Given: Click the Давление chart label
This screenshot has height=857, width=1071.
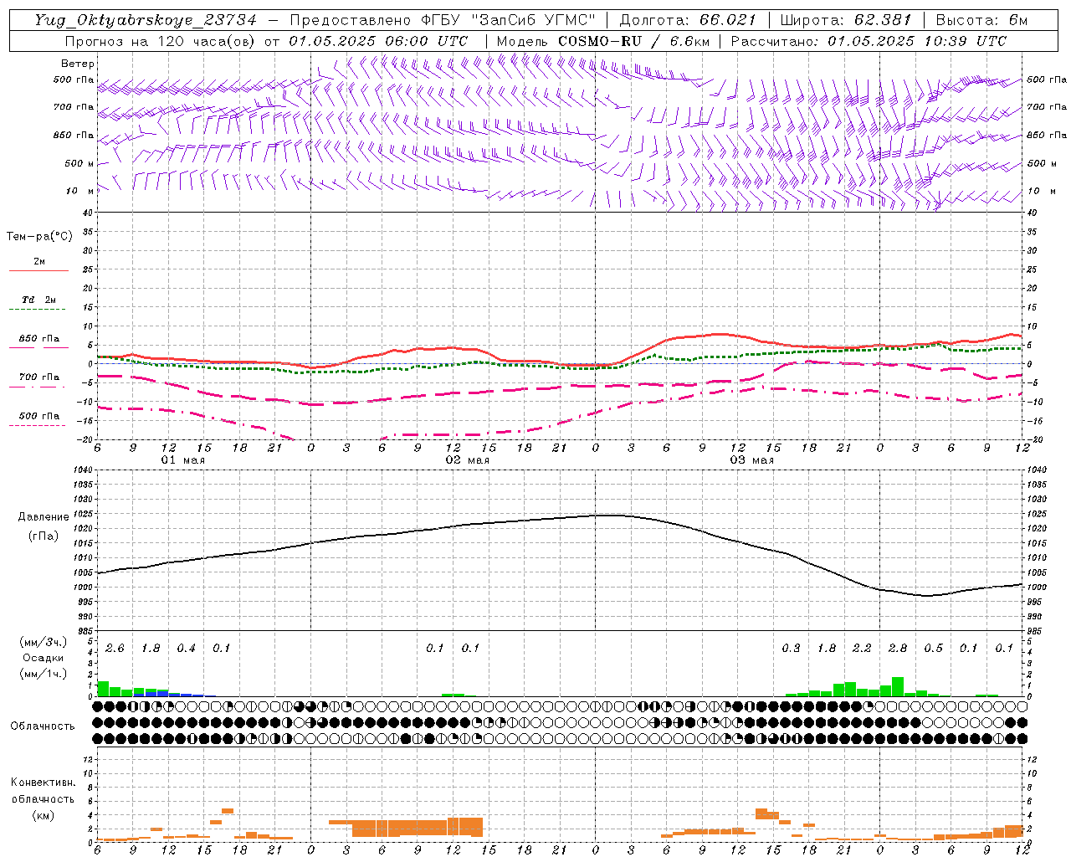Looking at the screenshot, I should (x=44, y=517).
